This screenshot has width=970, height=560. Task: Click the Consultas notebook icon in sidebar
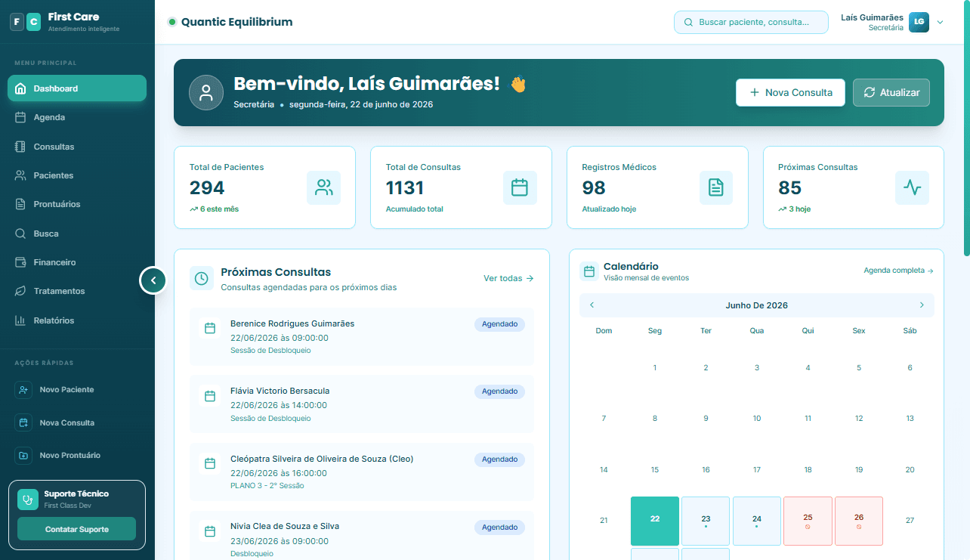(20, 147)
